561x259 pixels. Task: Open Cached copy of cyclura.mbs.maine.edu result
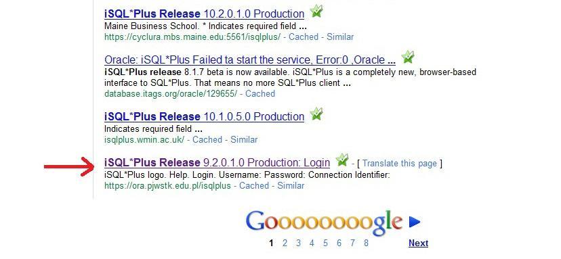[304, 37]
